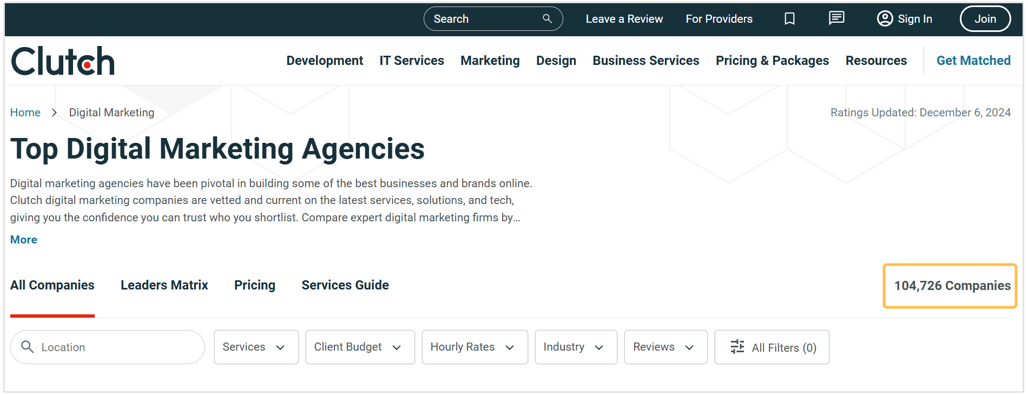1028x395 pixels.
Task: Expand the Client Budget filter dropdown
Action: pyautogui.click(x=360, y=347)
